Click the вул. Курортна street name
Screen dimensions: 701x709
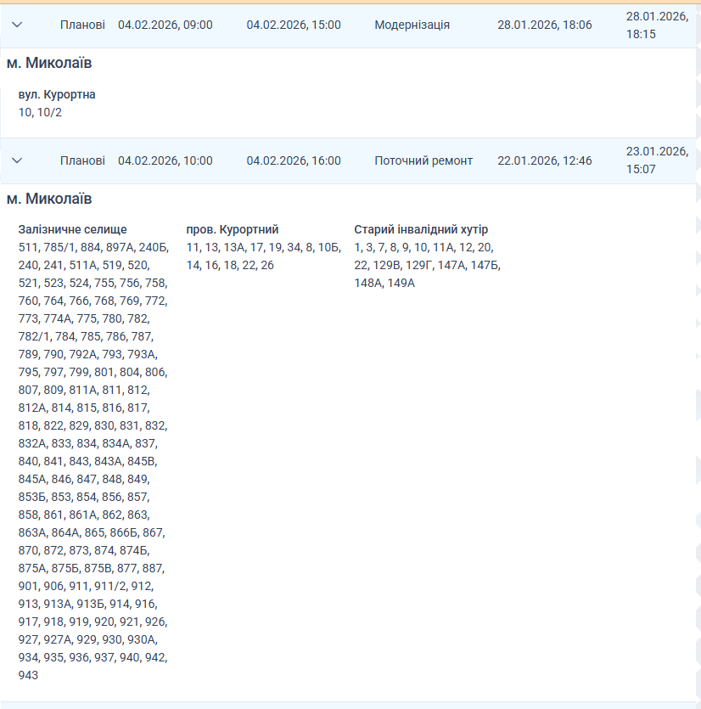coord(57,94)
